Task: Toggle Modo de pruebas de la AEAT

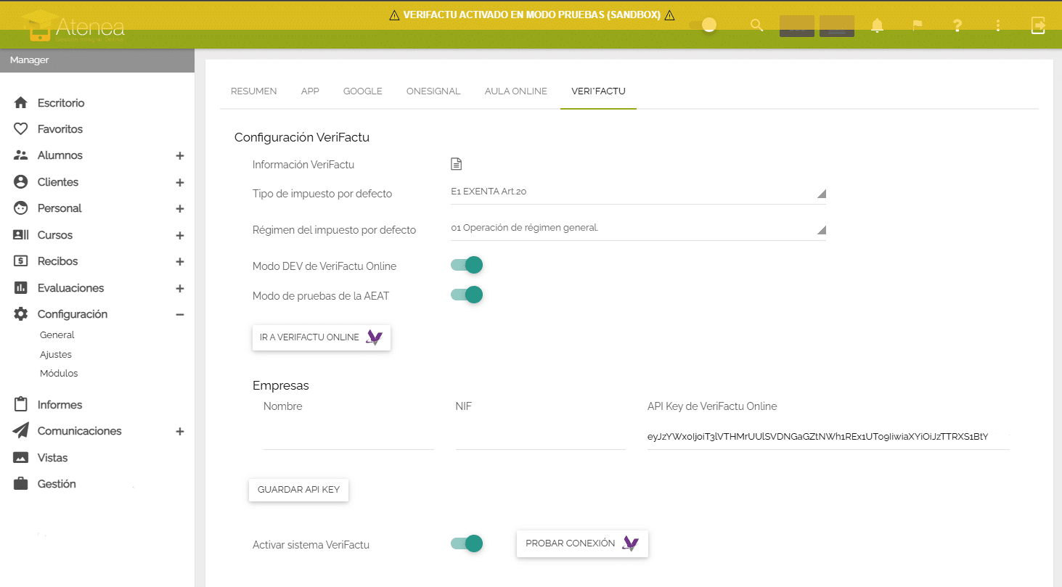Action: (467, 295)
